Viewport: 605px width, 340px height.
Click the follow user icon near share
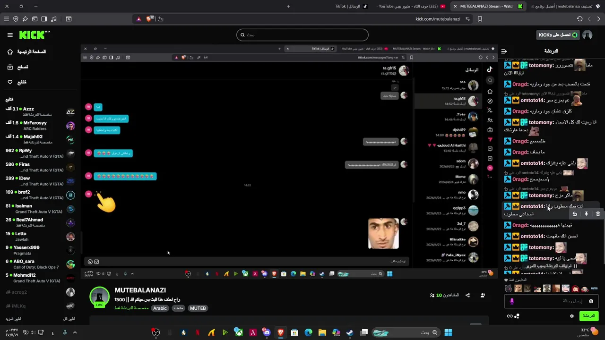pyautogui.click(x=483, y=295)
